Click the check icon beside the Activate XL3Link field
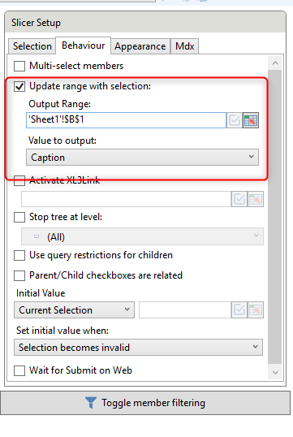 [239, 199]
